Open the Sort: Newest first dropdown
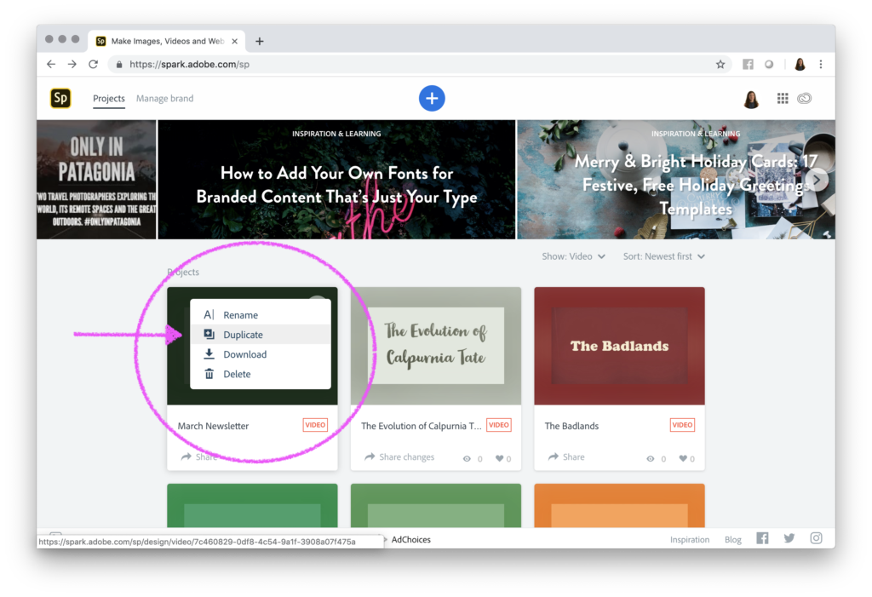 663,255
